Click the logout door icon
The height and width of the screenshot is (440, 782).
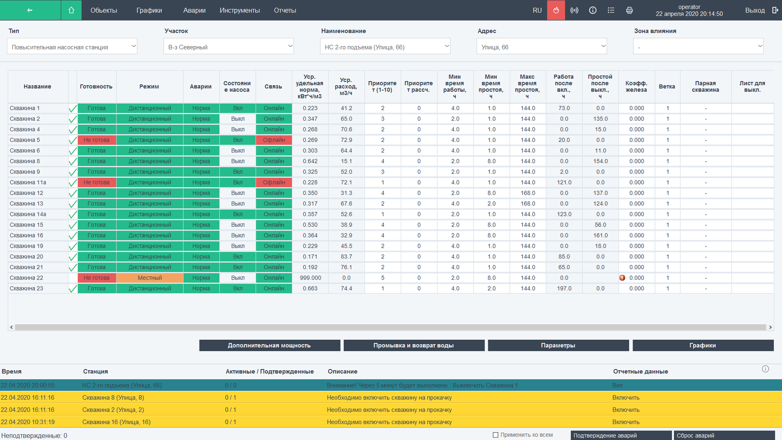(x=775, y=10)
